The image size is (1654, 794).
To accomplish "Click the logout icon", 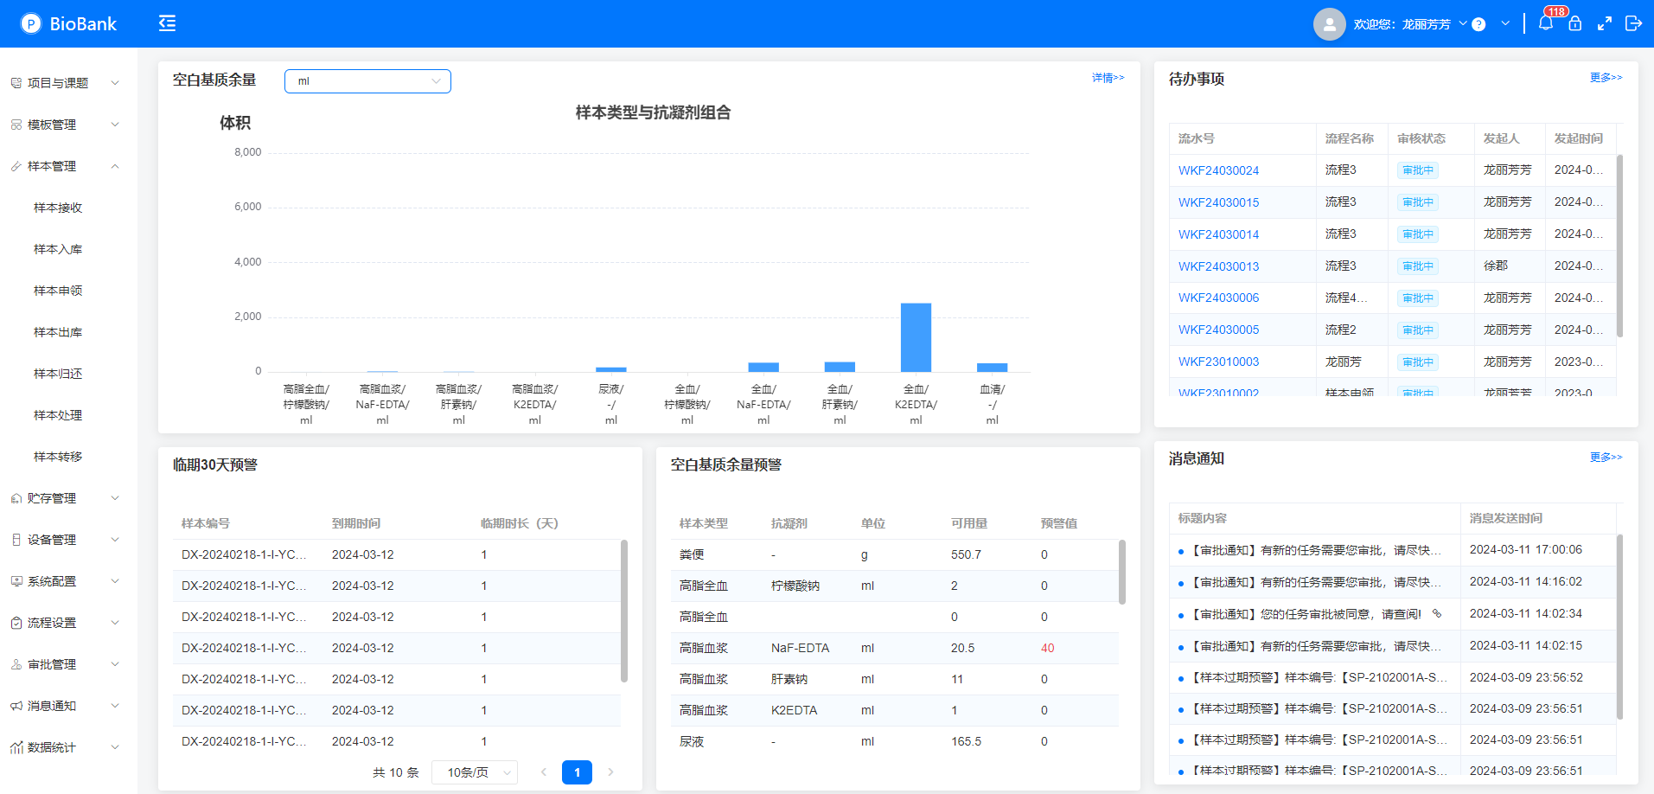I will click(1633, 23).
